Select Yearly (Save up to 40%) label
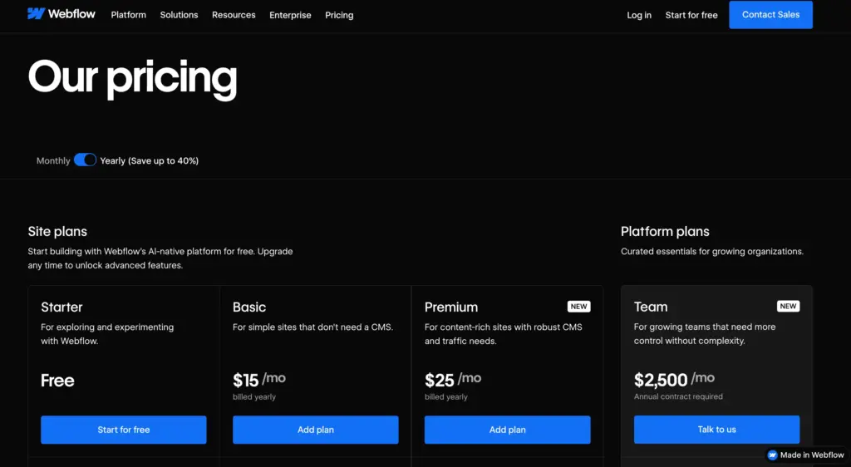 pyautogui.click(x=150, y=160)
